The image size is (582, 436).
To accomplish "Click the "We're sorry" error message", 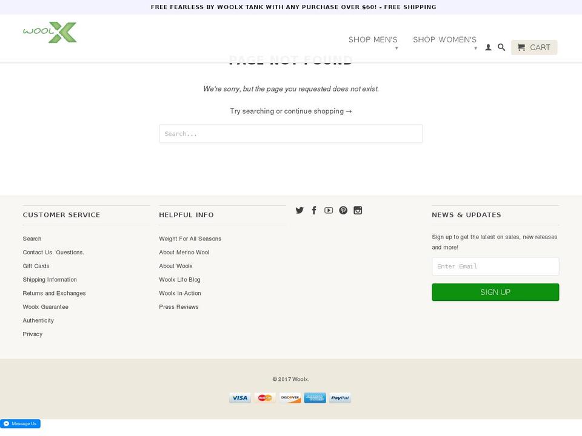I will (x=290, y=89).
